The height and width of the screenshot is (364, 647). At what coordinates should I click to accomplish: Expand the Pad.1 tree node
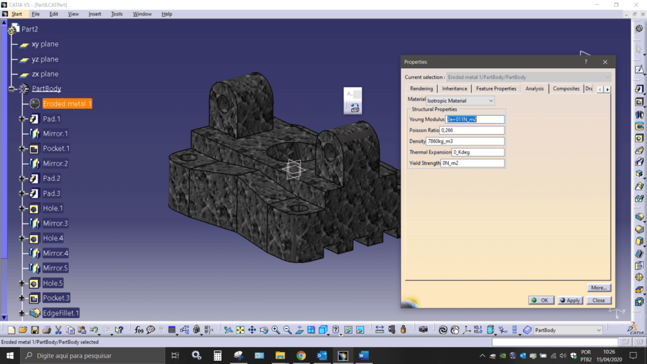[22, 119]
